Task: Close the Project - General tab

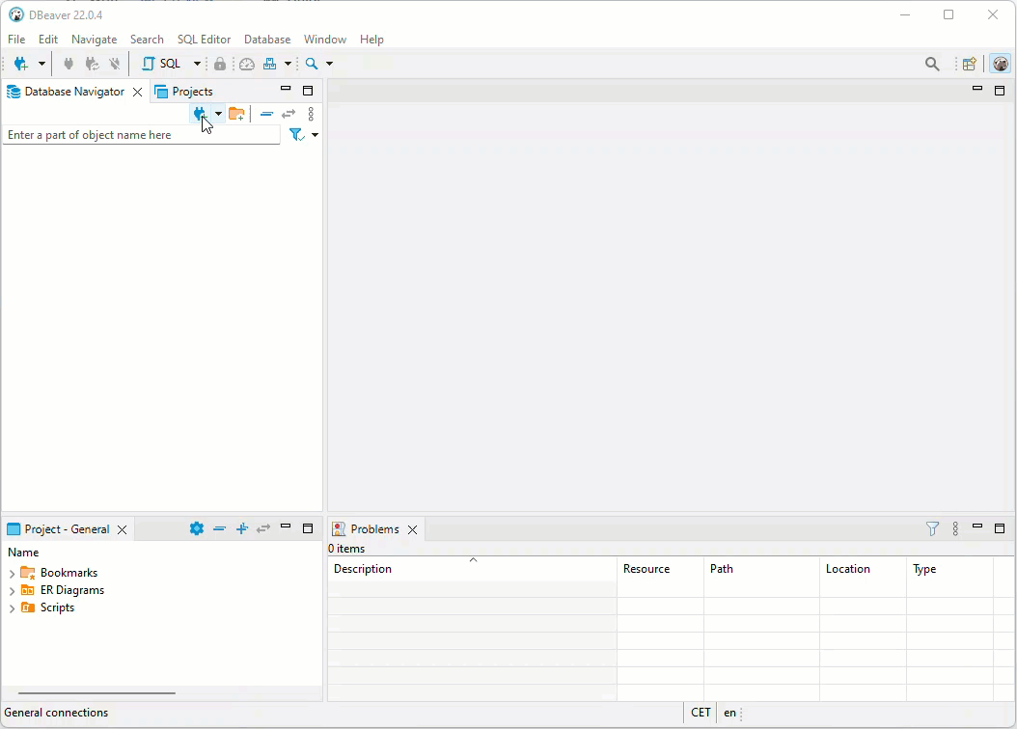Action: tap(122, 530)
